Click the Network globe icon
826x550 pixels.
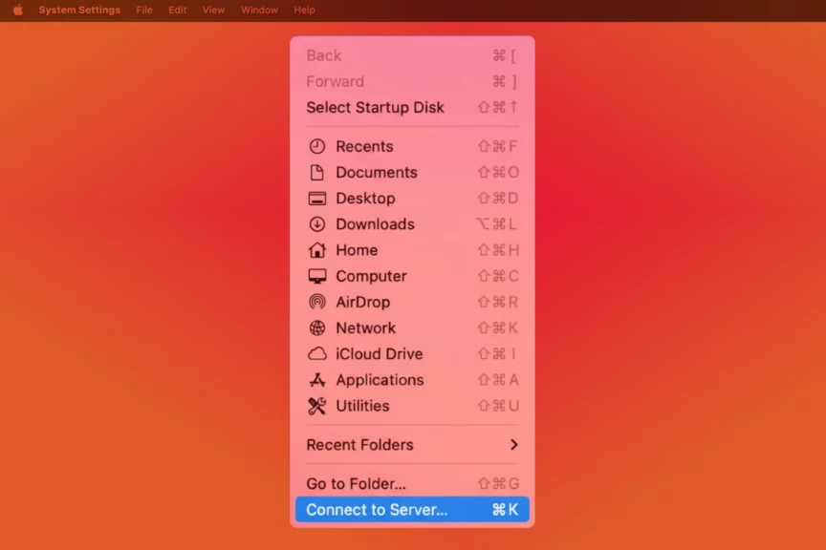click(317, 328)
